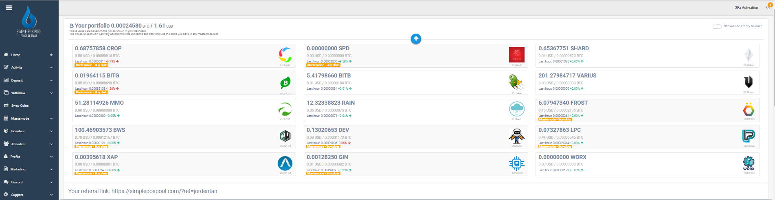Viewport: 775px width, 200px height.
Task: Click the MMO coin logo
Action: click(285, 109)
